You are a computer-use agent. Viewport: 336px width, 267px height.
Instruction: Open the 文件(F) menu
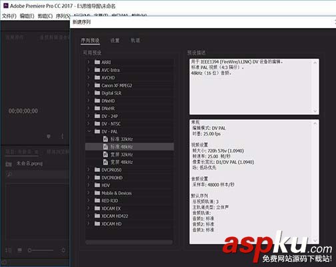click(x=9, y=16)
